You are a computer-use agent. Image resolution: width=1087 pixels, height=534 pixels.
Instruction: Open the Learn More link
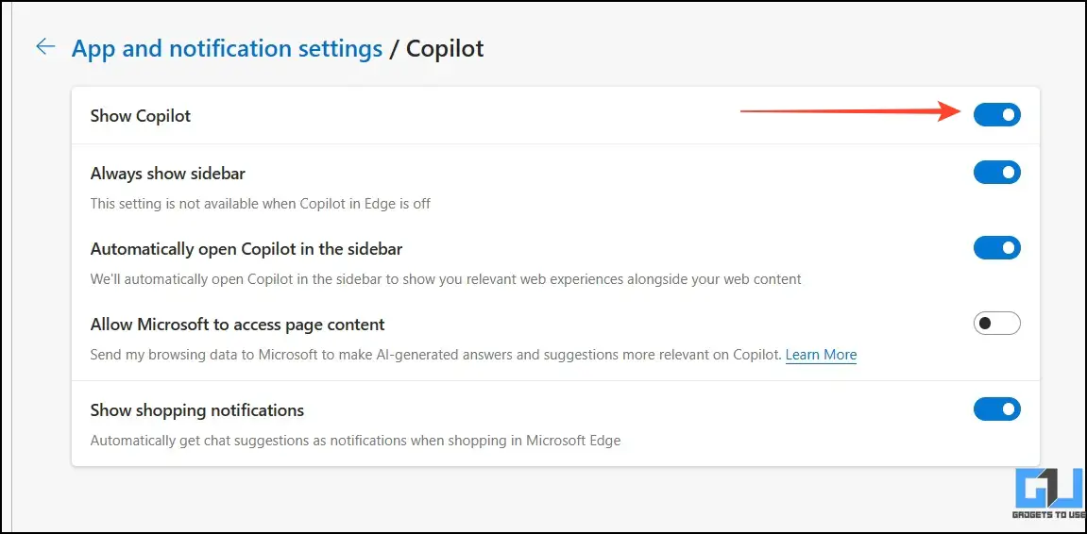(821, 355)
